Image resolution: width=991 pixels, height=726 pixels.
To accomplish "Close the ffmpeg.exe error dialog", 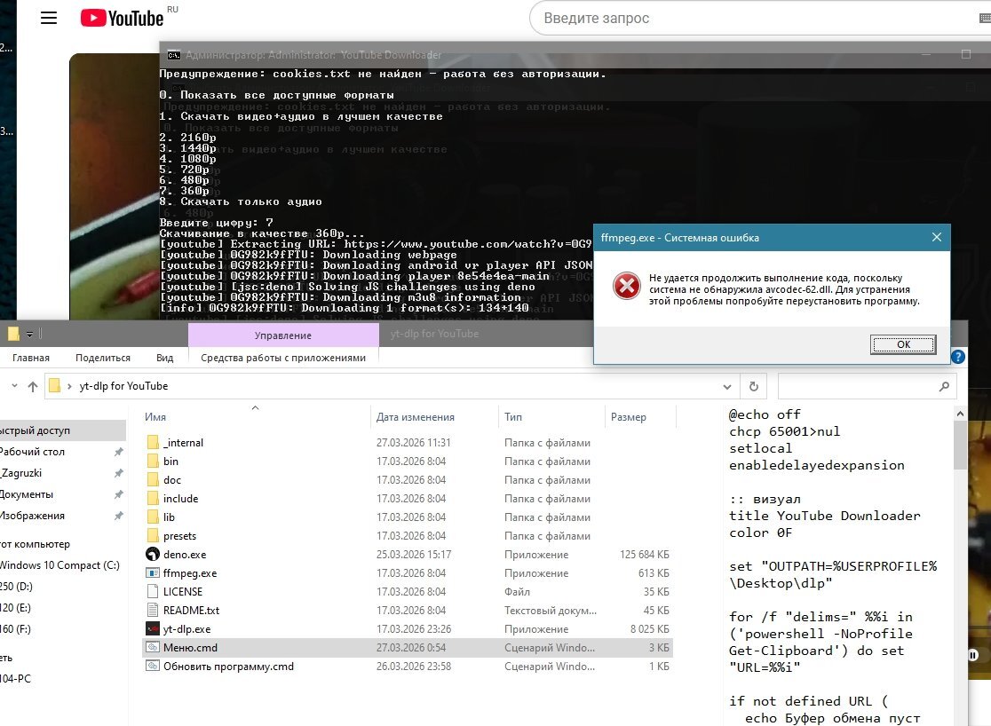I will [x=937, y=238].
